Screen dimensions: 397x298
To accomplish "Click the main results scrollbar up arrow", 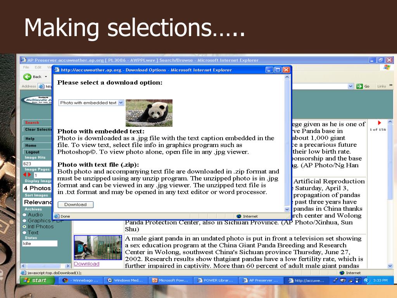I will [x=390, y=122].
